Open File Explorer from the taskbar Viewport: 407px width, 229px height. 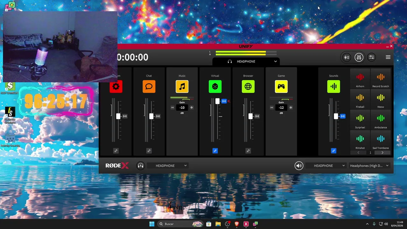tap(218, 224)
